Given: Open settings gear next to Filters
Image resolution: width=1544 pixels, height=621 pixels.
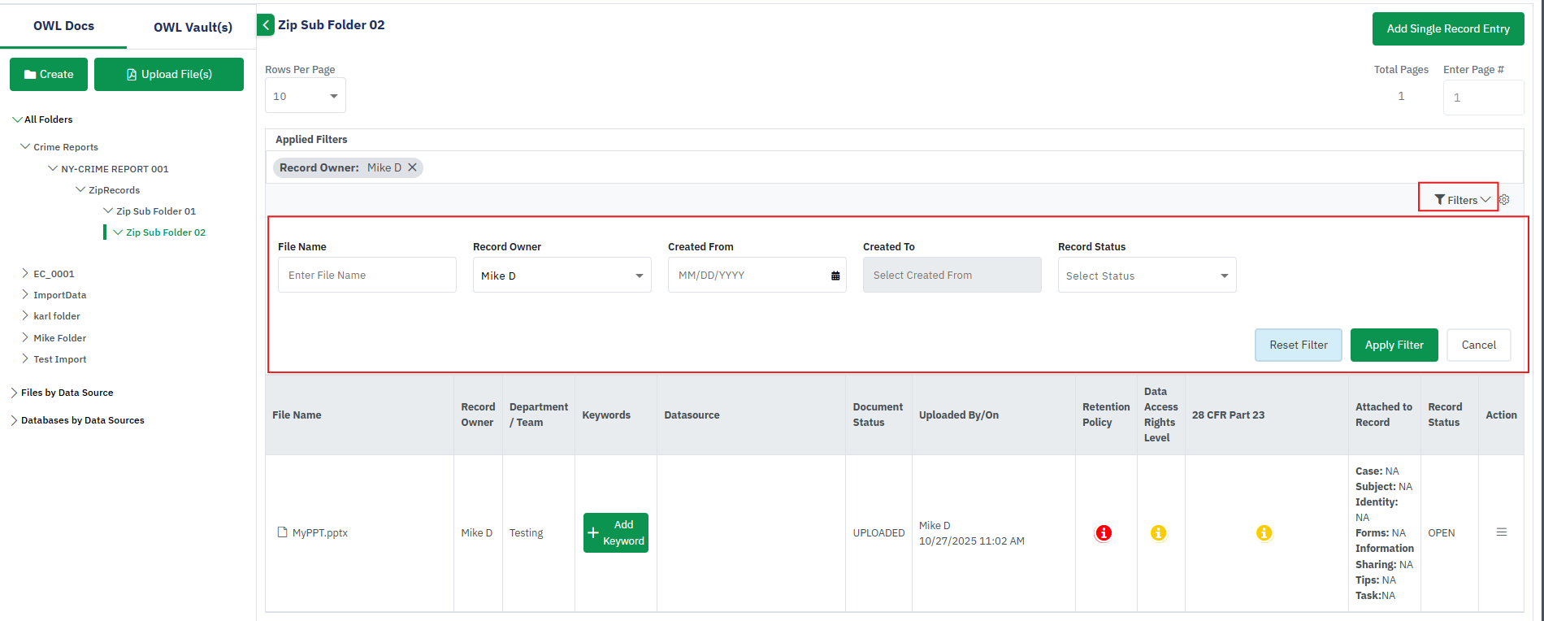Looking at the screenshot, I should (x=1504, y=200).
